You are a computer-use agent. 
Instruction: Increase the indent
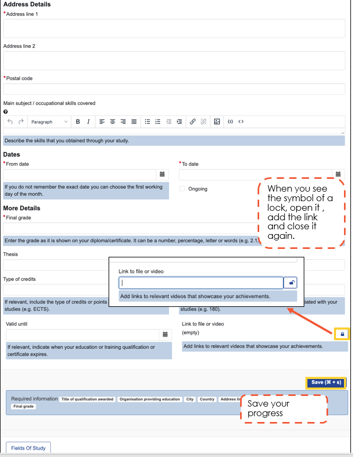pyautogui.click(x=179, y=122)
